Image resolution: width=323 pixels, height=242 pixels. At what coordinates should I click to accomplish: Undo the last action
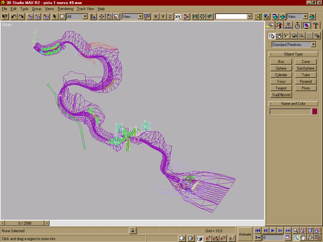click(x=14, y=17)
